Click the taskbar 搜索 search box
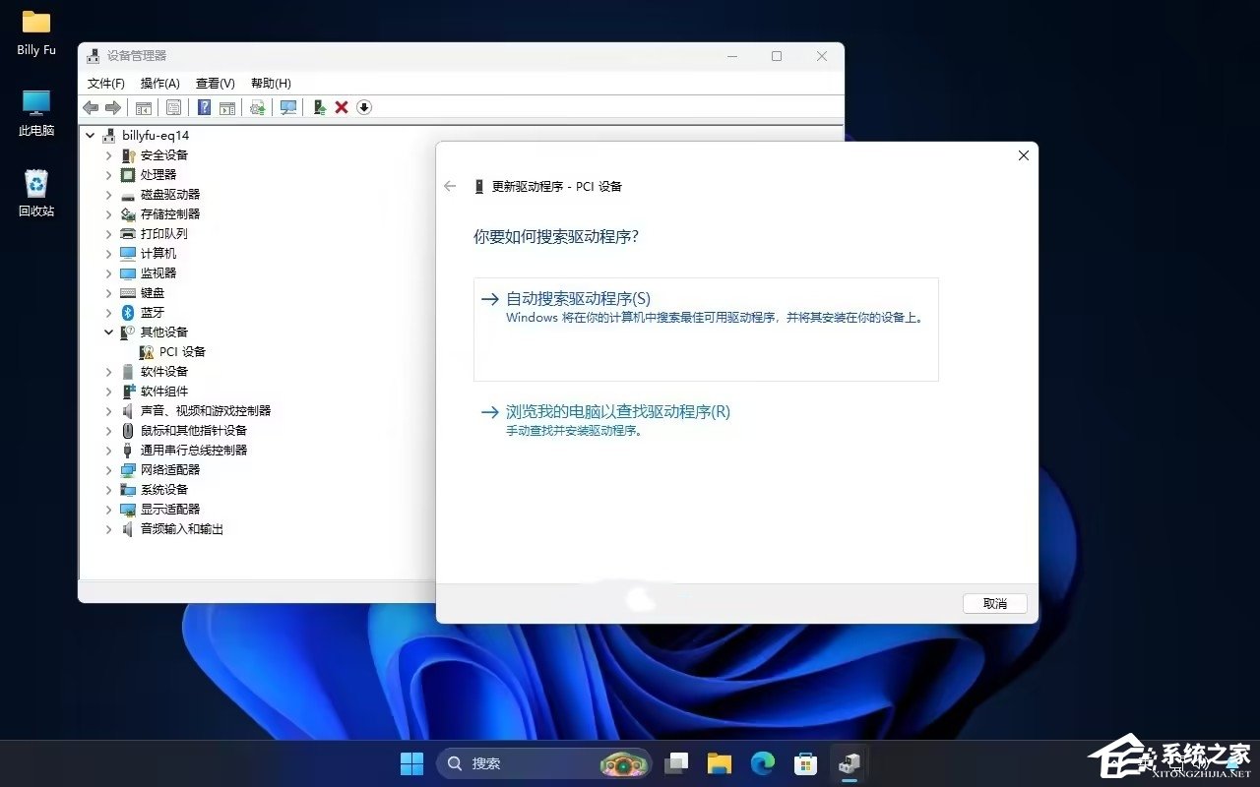1260x787 pixels. [544, 763]
